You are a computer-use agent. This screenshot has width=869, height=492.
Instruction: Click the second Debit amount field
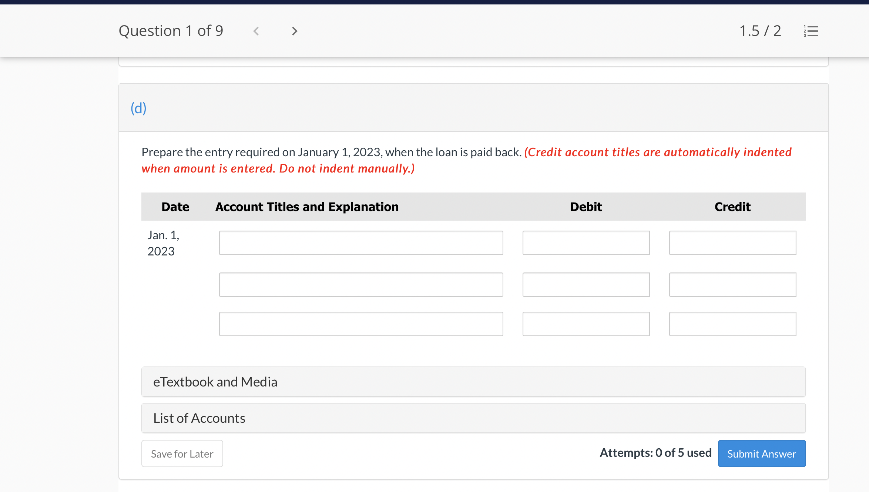click(x=586, y=285)
